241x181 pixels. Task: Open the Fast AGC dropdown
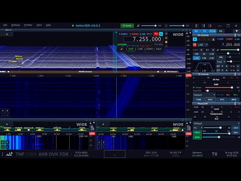221,61
